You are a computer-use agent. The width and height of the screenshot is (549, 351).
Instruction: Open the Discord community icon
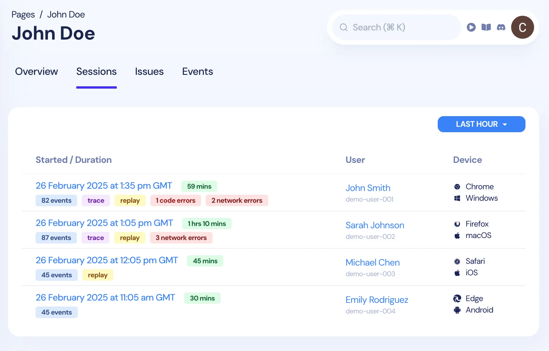pyautogui.click(x=501, y=27)
